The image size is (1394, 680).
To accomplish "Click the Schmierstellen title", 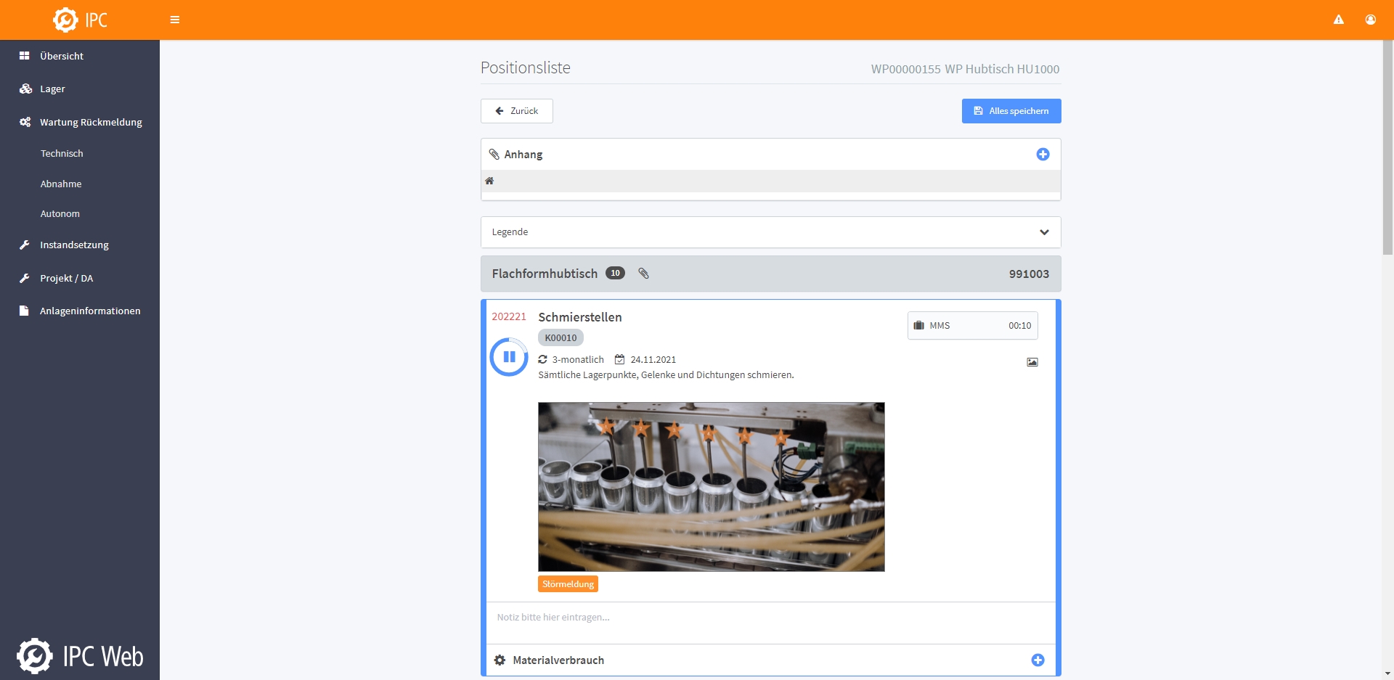I will [x=579, y=317].
